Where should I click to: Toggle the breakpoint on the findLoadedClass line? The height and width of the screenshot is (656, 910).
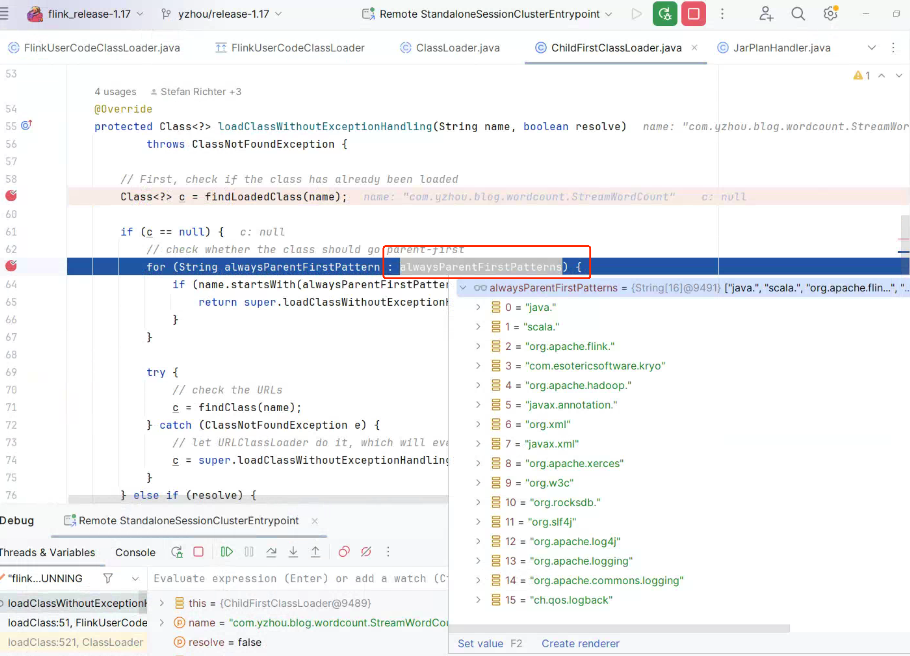click(11, 195)
